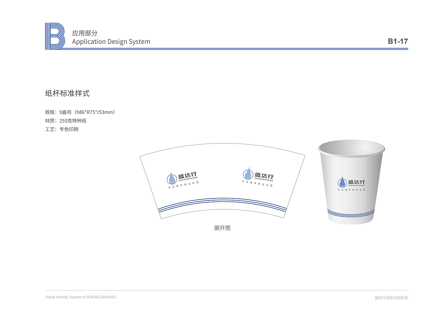The height and width of the screenshot is (325, 438).
Task: Click the material line "材质：250克特种纸"
Action: 66,121
